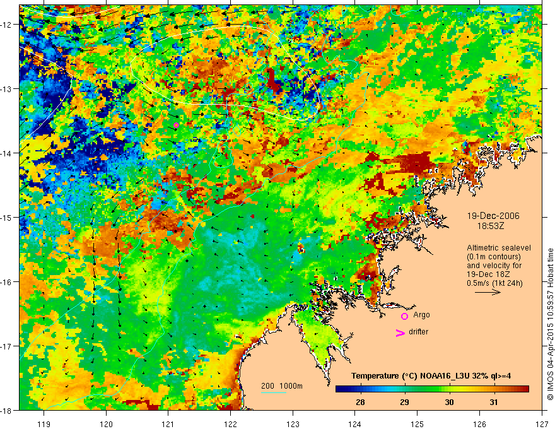Viewport: 555px width, 429px height.
Task: Click the color bar value 29
Action: [x=404, y=403]
